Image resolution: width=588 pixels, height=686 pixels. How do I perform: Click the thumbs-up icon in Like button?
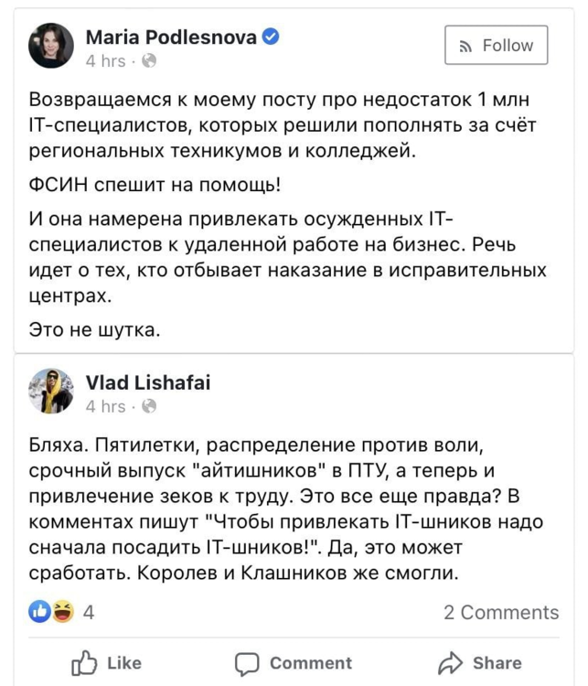[83, 663]
